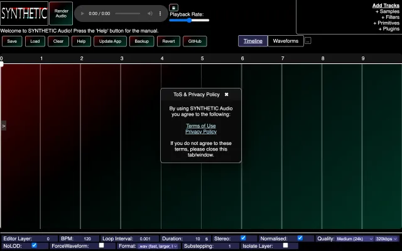Open the GitHub button
Viewport: 402px width, 251px height.
(x=195, y=41)
